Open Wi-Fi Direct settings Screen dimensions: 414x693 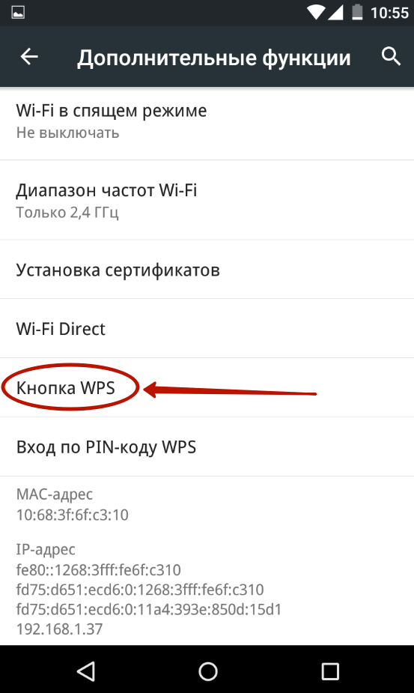pyautogui.click(x=207, y=328)
